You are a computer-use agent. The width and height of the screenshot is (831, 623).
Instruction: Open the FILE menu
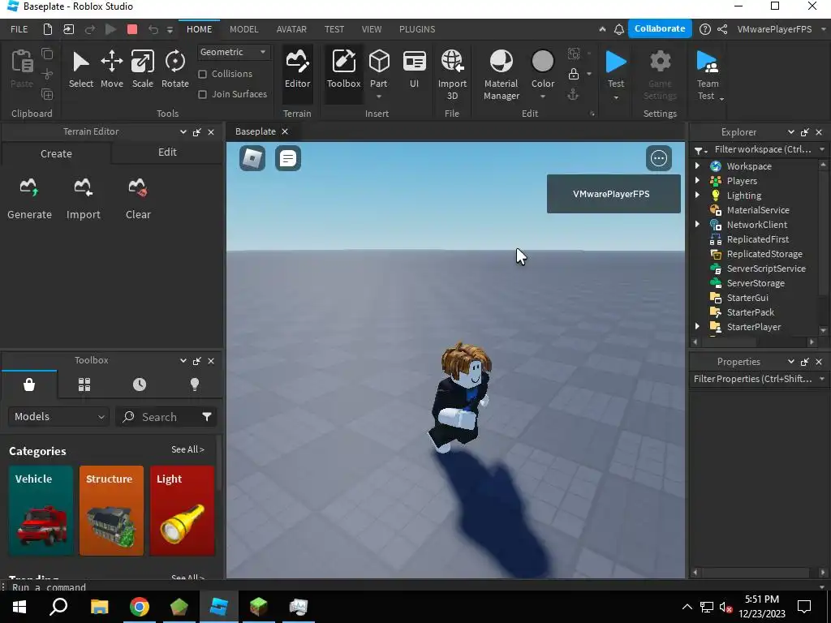coord(19,29)
